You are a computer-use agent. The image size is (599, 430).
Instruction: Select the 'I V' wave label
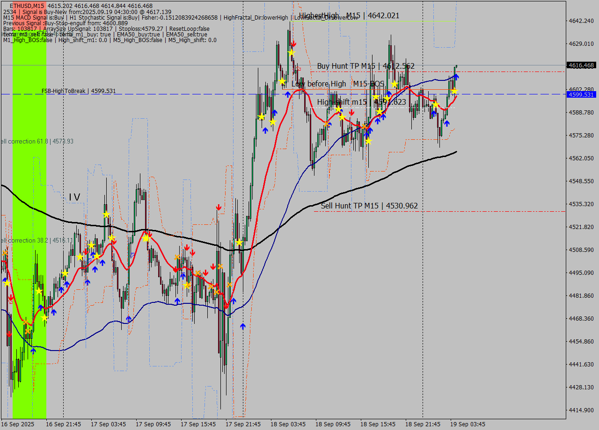pyautogui.click(x=74, y=197)
